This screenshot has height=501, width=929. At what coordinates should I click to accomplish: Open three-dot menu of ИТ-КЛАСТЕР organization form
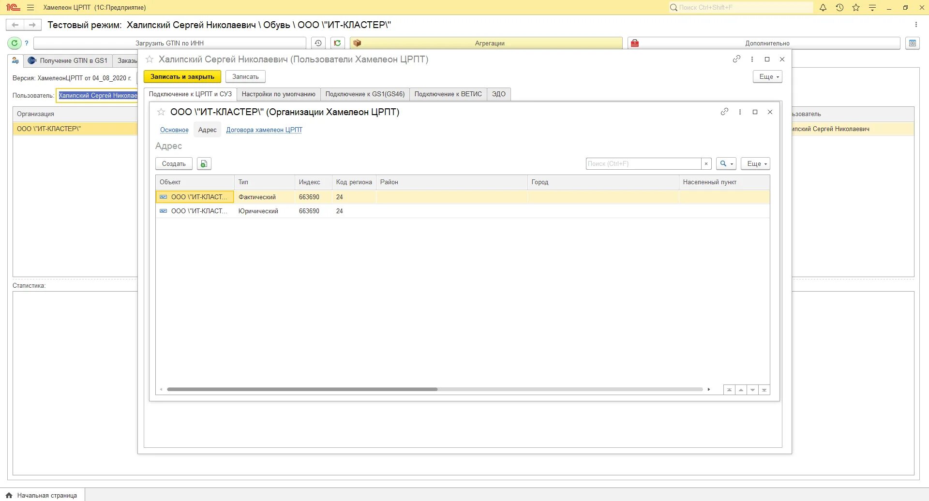coord(740,112)
